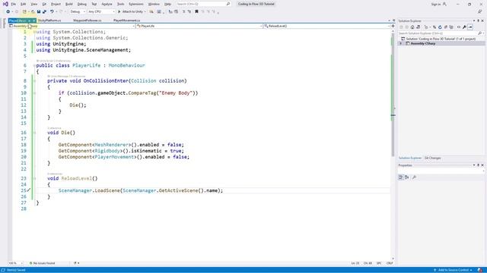Click the Solution Explorer properties wrench icon

464,27
